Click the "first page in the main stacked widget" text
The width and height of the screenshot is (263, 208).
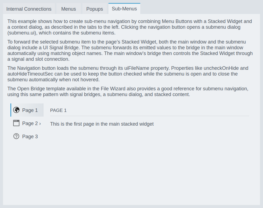click(102, 124)
